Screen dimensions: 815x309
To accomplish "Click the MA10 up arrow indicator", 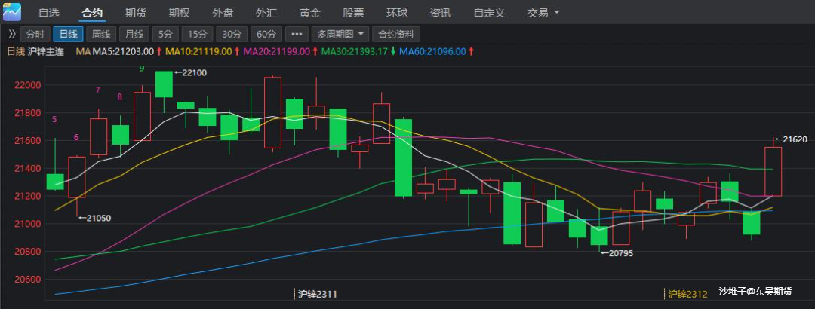I will point(238,51).
